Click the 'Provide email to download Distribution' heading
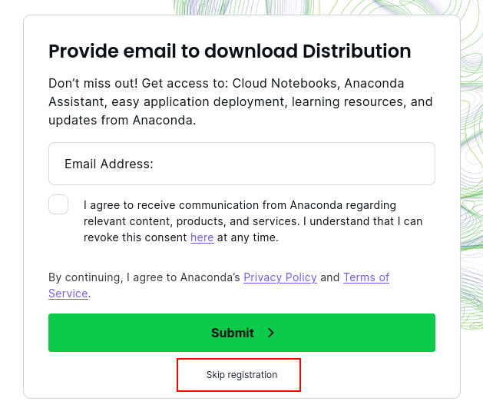Viewport: 483px width, 418px height. [x=230, y=51]
